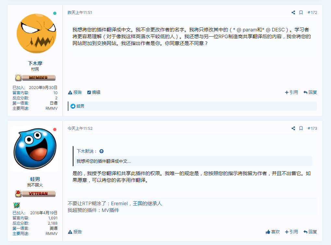The width and height of the screenshot is (331, 245).
Task: Report post #173
Action: tap(75, 232)
